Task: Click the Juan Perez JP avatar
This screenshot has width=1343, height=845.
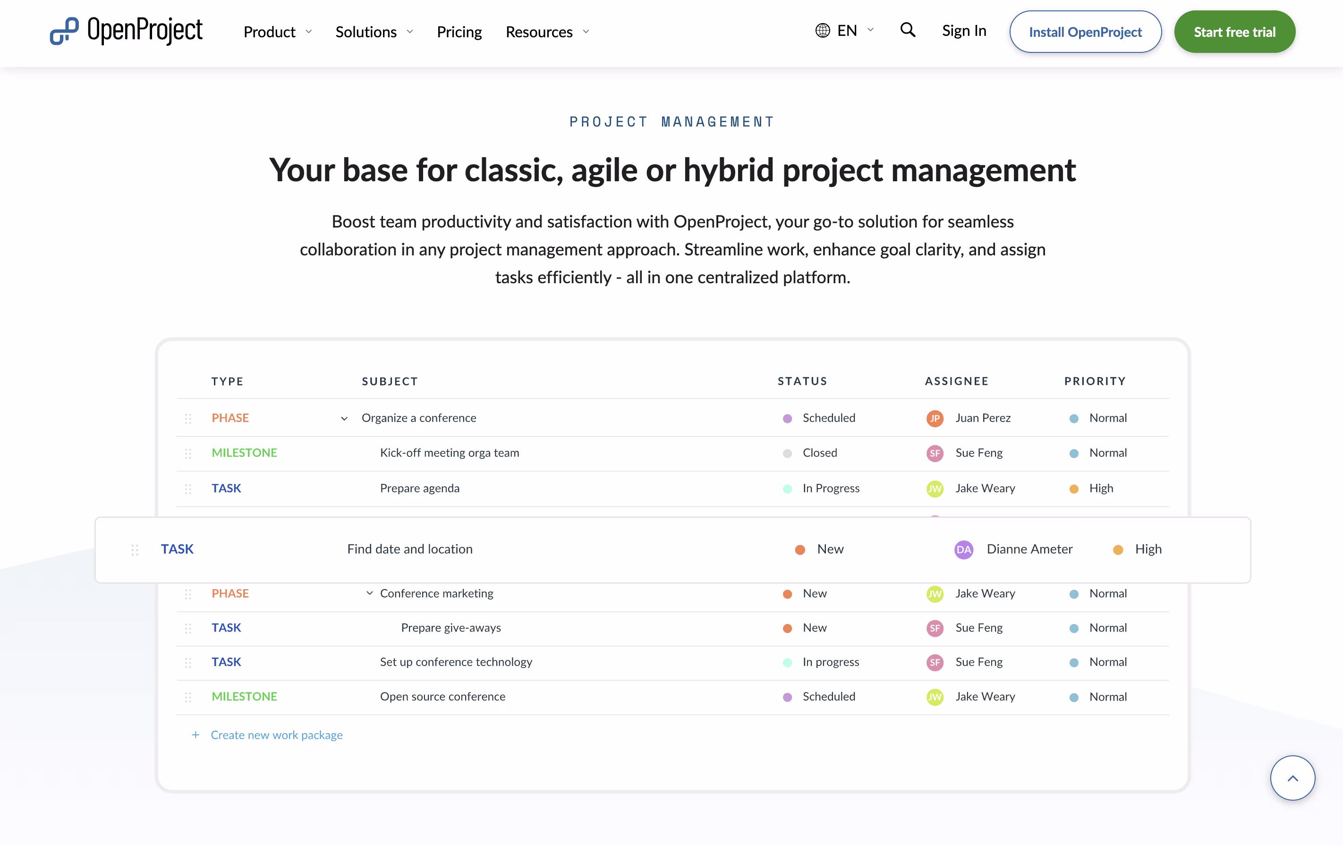Action: [935, 418]
